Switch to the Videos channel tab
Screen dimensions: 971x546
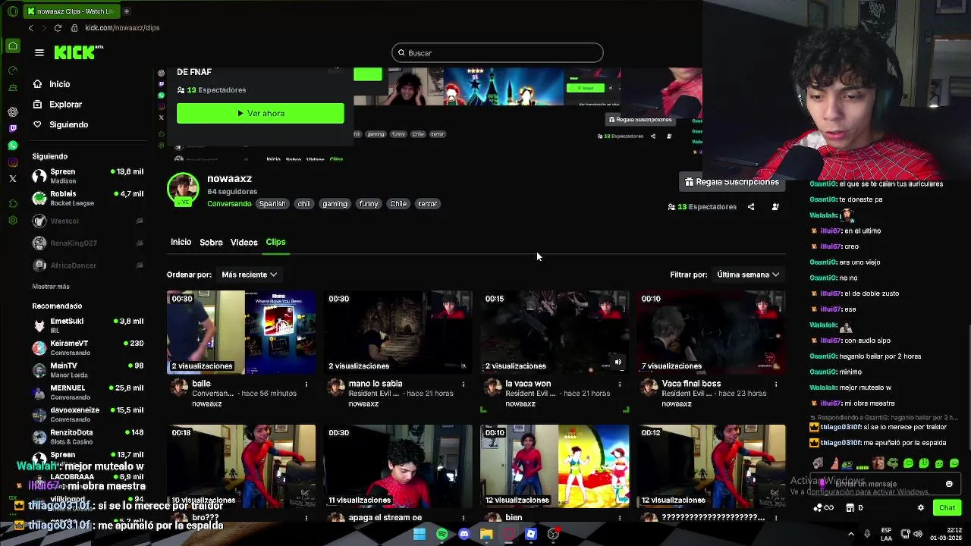244,243
